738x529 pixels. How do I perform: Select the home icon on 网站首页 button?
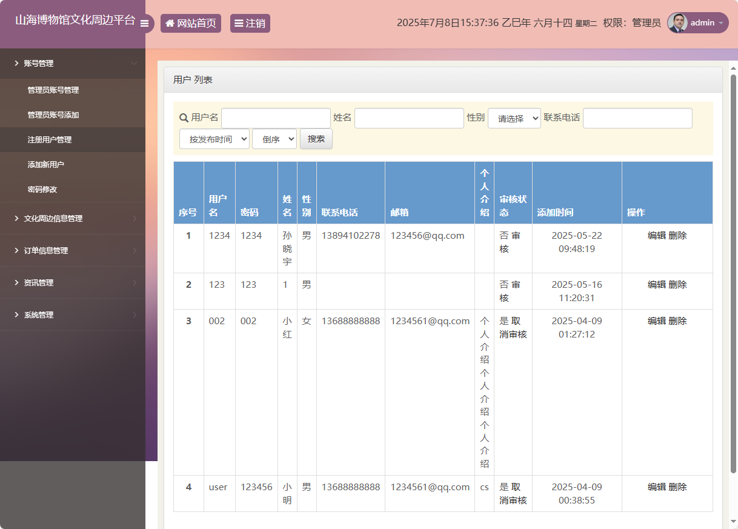(x=170, y=22)
